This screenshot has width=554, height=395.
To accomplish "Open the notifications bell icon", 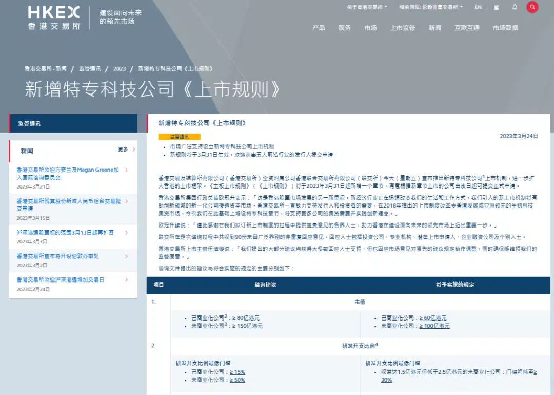I will pos(515,7).
